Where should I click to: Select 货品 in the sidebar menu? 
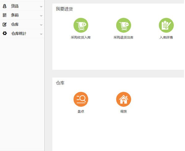click(22, 6)
